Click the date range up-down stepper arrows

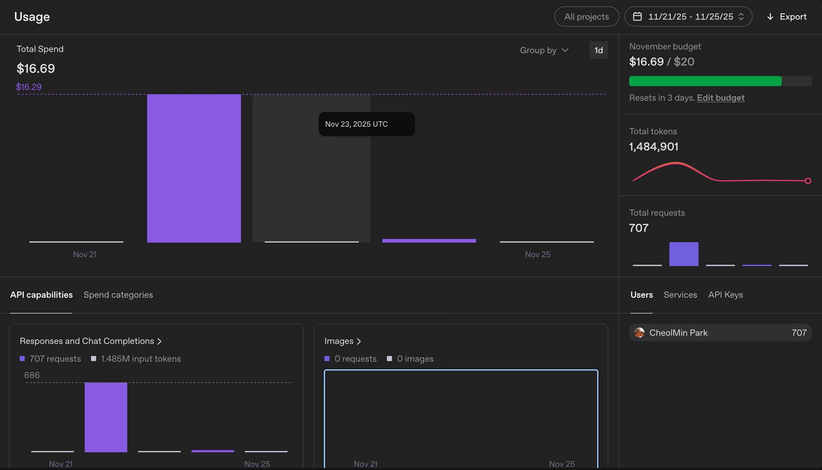tap(741, 16)
